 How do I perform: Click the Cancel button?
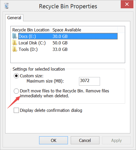coord(85,140)
